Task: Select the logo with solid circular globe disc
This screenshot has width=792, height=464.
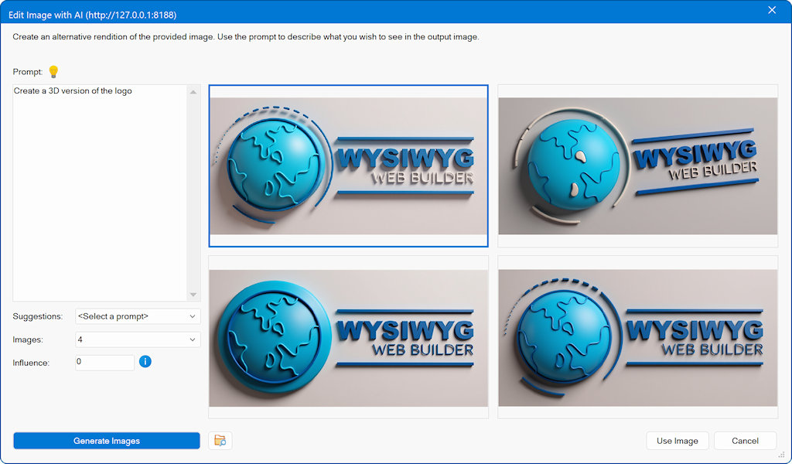Action: click(x=349, y=337)
